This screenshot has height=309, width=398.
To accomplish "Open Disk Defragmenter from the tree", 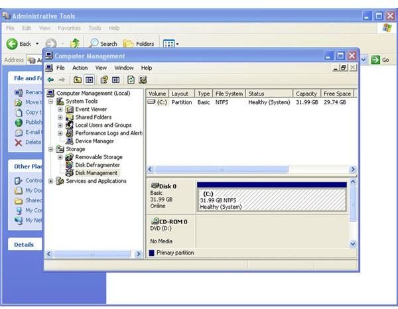I will [x=98, y=165].
